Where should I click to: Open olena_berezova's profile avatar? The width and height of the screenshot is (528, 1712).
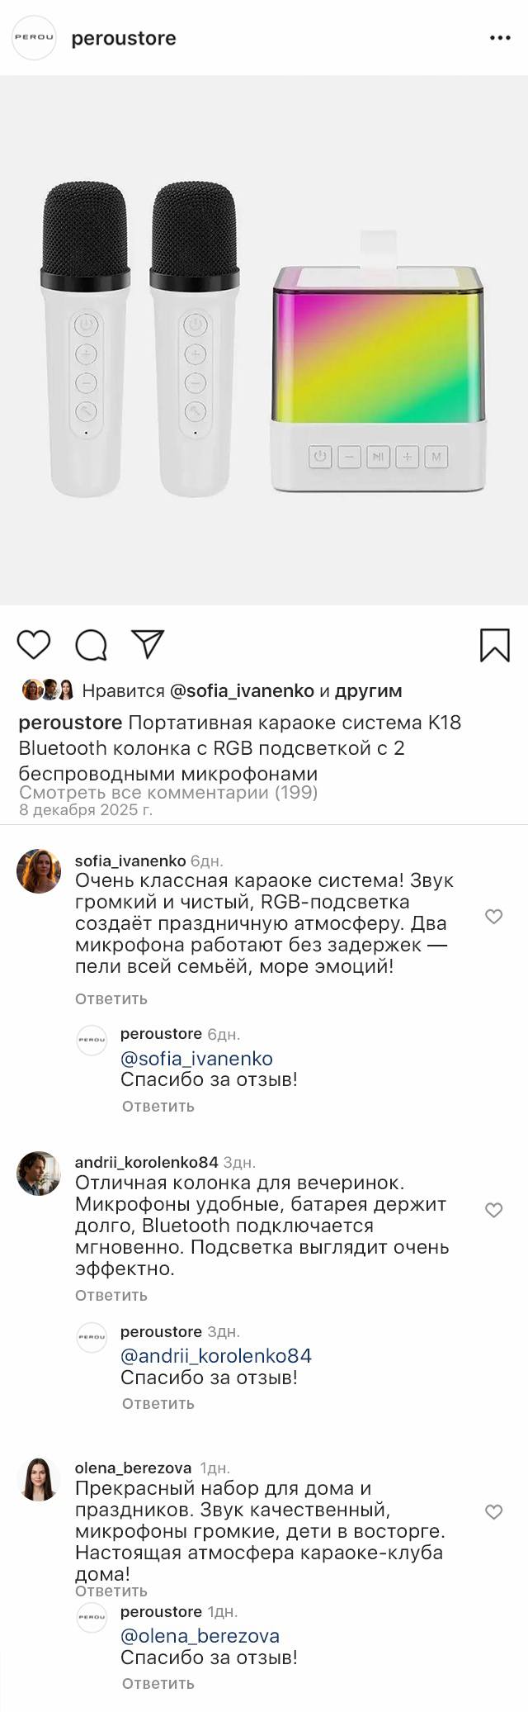39,1479
